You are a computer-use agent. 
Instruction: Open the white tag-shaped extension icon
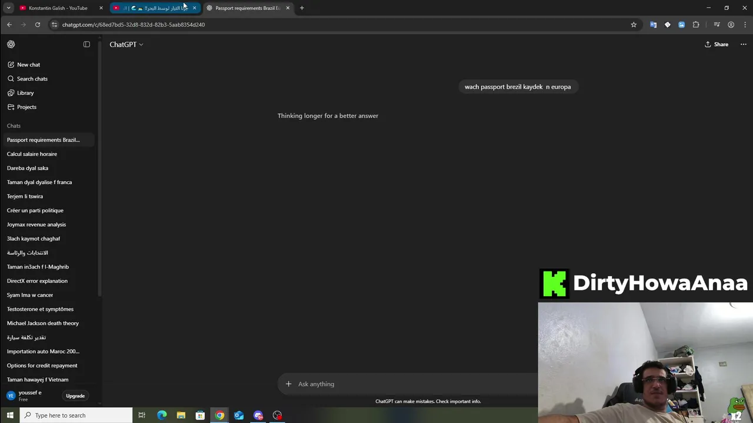(667, 25)
